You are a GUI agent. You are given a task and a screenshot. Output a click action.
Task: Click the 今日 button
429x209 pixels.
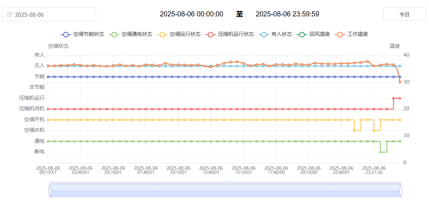click(404, 14)
